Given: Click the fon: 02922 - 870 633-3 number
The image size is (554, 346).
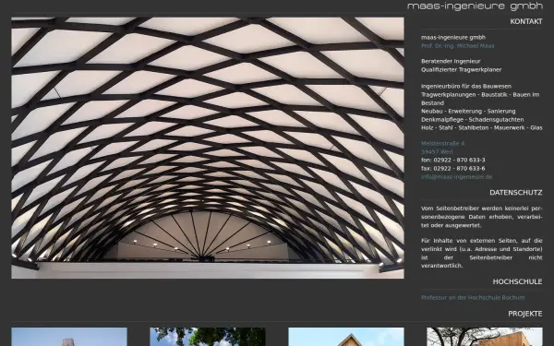Looking at the screenshot, I should click(x=453, y=160).
